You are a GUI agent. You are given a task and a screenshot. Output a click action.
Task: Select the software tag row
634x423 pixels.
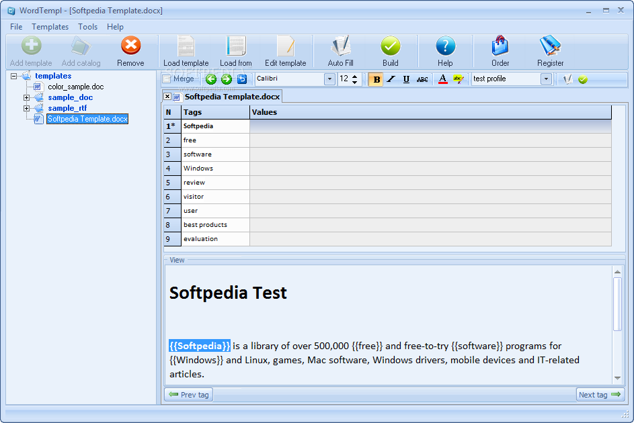click(215, 154)
